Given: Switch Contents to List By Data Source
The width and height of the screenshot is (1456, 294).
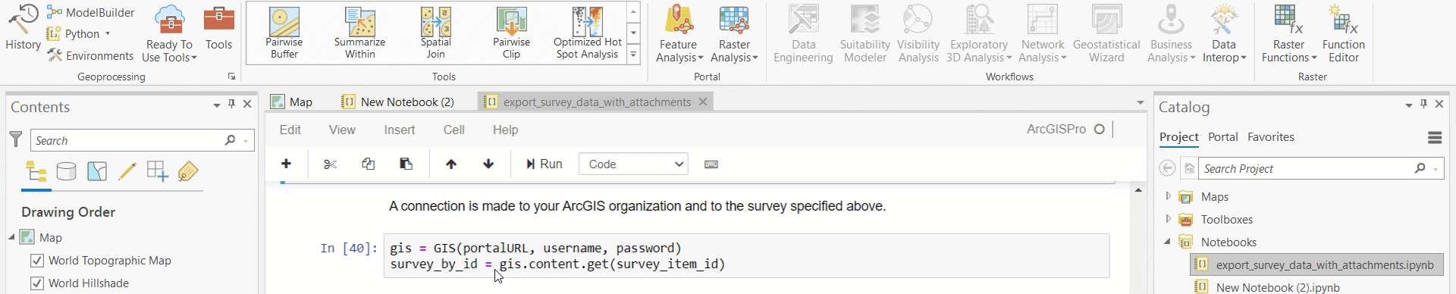Looking at the screenshot, I should [x=67, y=172].
